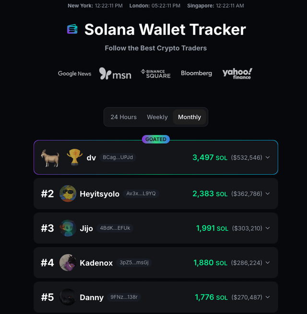Screen dimensions: 307x314
Task: Expand the Jijo row chevron
Action: (268, 228)
